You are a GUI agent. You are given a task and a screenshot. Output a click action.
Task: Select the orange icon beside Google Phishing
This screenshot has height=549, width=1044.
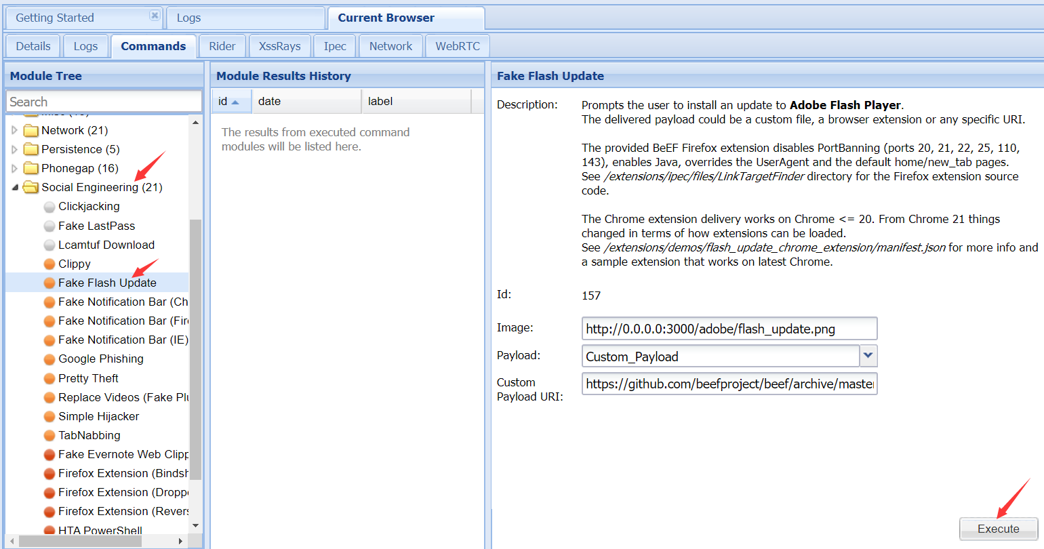pos(49,359)
